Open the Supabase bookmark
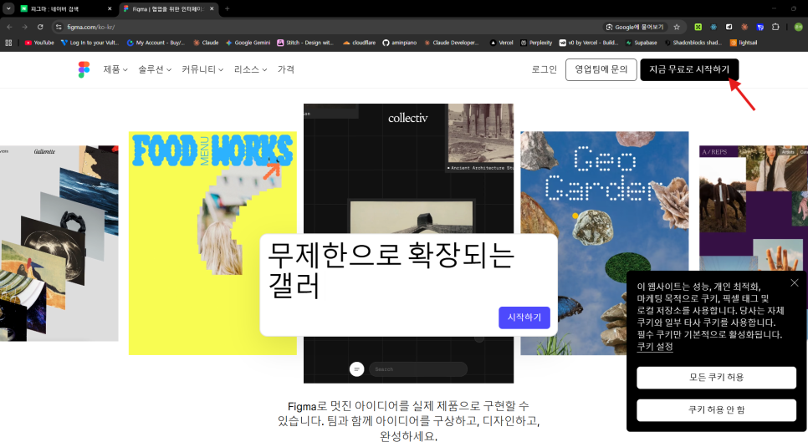The height and width of the screenshot is (442, 808). [641, 43]
